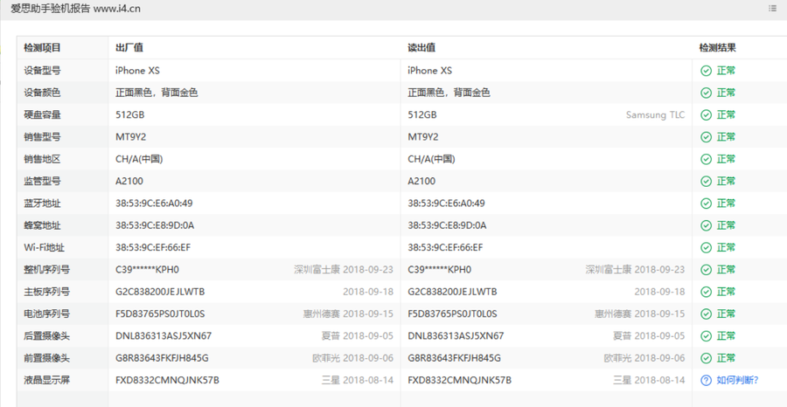Screen dimensions: 787x407
Task: Click the 销售型号 row label
Action: pos(42,137)
